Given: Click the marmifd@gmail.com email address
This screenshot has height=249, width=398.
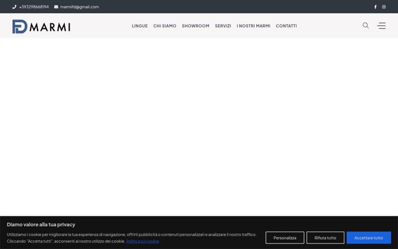Looking at the screenshot, I should [80, 7].
